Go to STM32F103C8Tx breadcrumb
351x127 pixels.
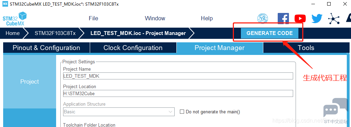coord(55,33)
